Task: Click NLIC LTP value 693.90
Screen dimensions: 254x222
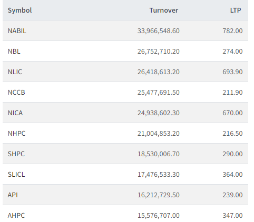Action: click(232, 72)
